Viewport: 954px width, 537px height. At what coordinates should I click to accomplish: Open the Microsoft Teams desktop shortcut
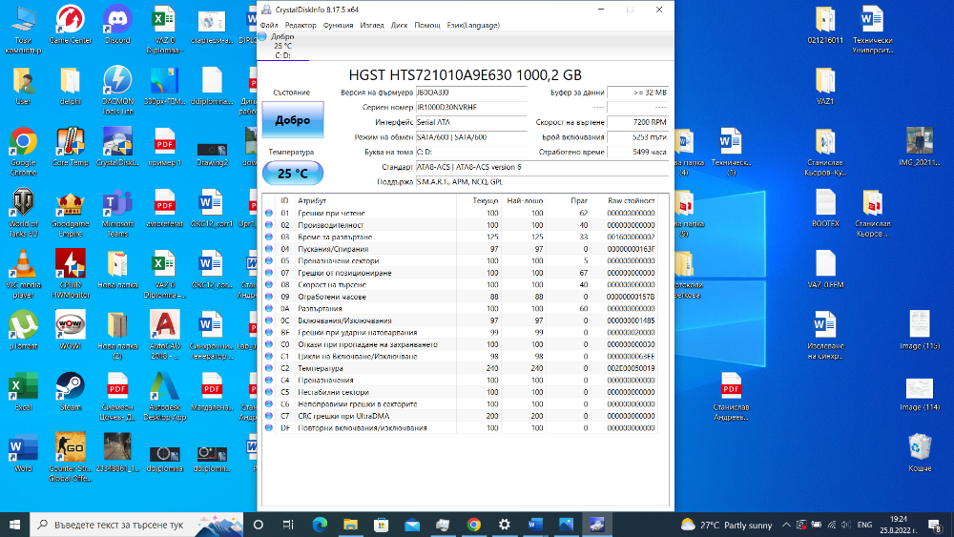pos(117,213)
